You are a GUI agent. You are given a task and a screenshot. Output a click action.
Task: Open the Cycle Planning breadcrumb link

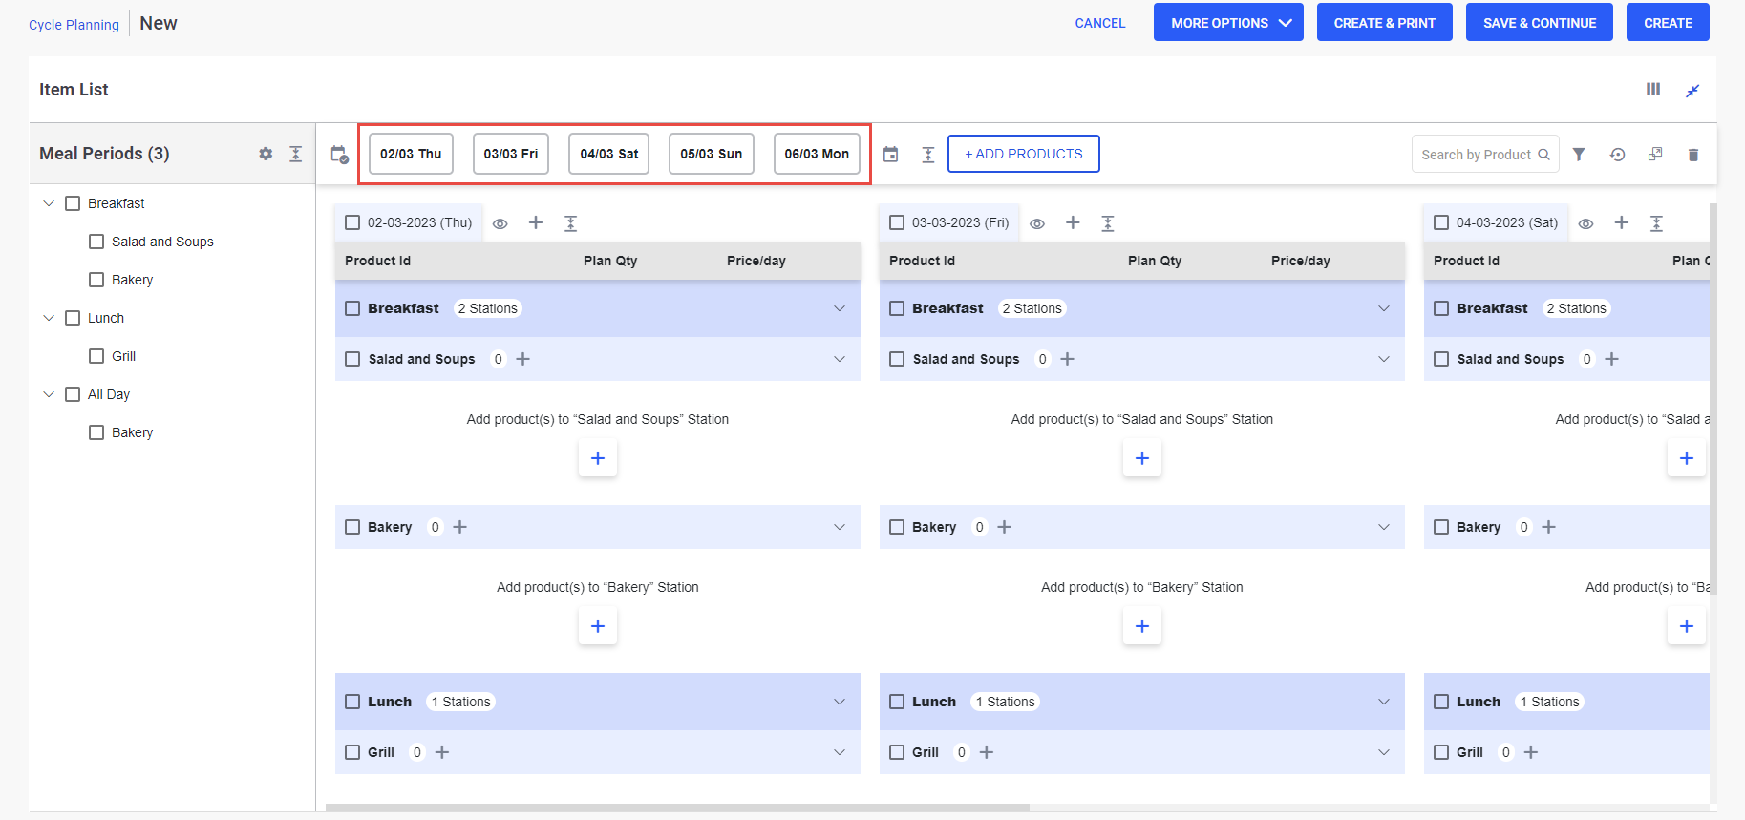[x=74, y=25]
